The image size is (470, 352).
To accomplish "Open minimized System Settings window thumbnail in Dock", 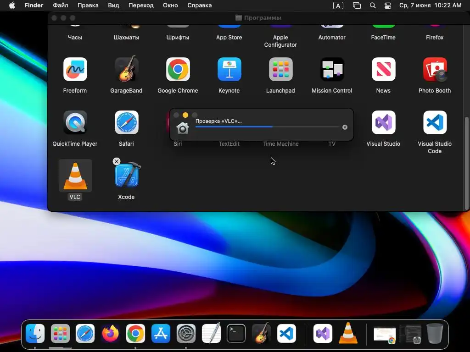I will pyautogui.click(x=411, y=334).
